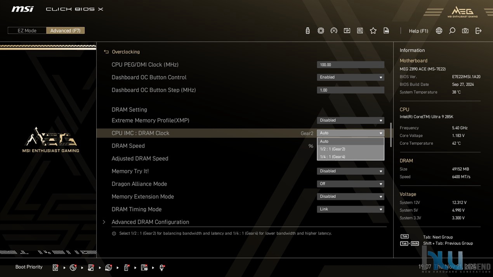
Task: Click the Shift + Tab: Previous Group hint
Action: pyautogui.click(x=448, y=244)
